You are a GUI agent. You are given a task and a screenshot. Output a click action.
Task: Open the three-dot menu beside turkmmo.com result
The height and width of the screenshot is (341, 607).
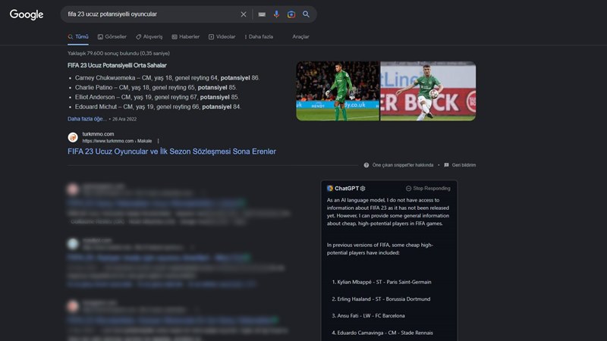pos(159,141)
